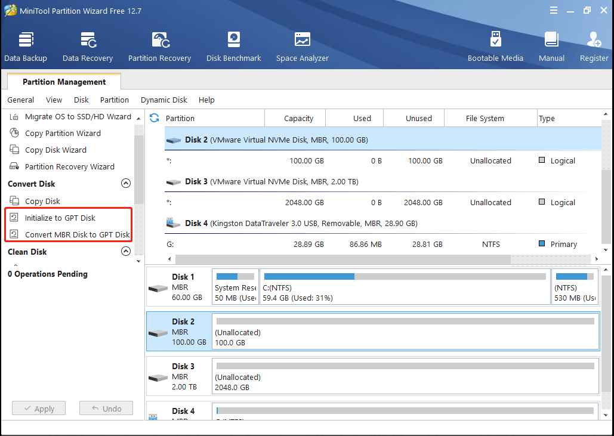This screenshot has width=614, height=436.
Task: Collapse the Convert Disk section
Action: [x=126, y=184]
